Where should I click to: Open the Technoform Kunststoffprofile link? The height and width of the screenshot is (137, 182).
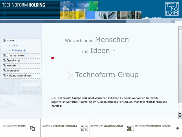pyautogui.click(x=59, y=126)
